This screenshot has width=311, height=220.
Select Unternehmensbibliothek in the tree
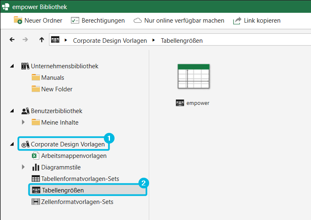click(64, 66)
